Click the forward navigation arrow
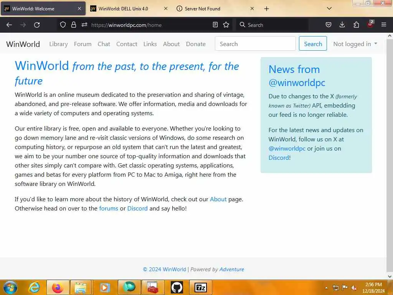The image size is (393, 295). 23,25
